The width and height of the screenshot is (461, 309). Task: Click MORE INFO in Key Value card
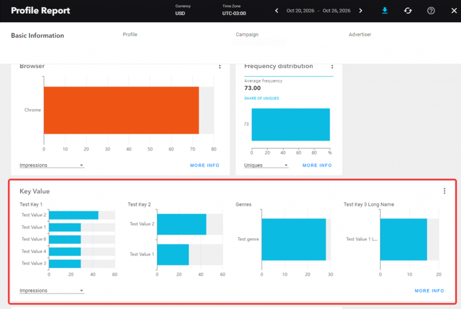click(429, 291)
